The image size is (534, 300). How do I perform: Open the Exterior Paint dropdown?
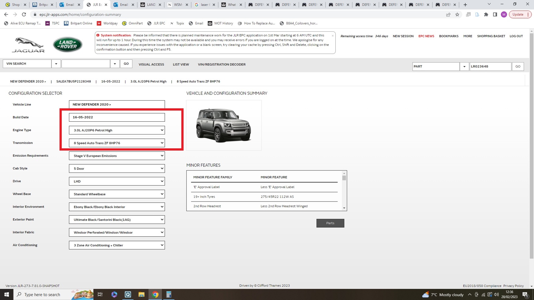point(117,220)
